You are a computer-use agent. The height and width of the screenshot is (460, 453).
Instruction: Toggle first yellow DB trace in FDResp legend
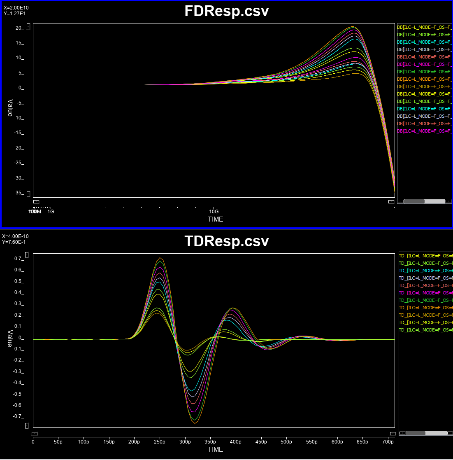pos(424,27)
